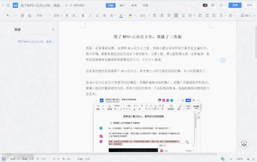Expand the highlight color dropdown arrow
This screenshot has height=162, width=257.
pos(134,16)
